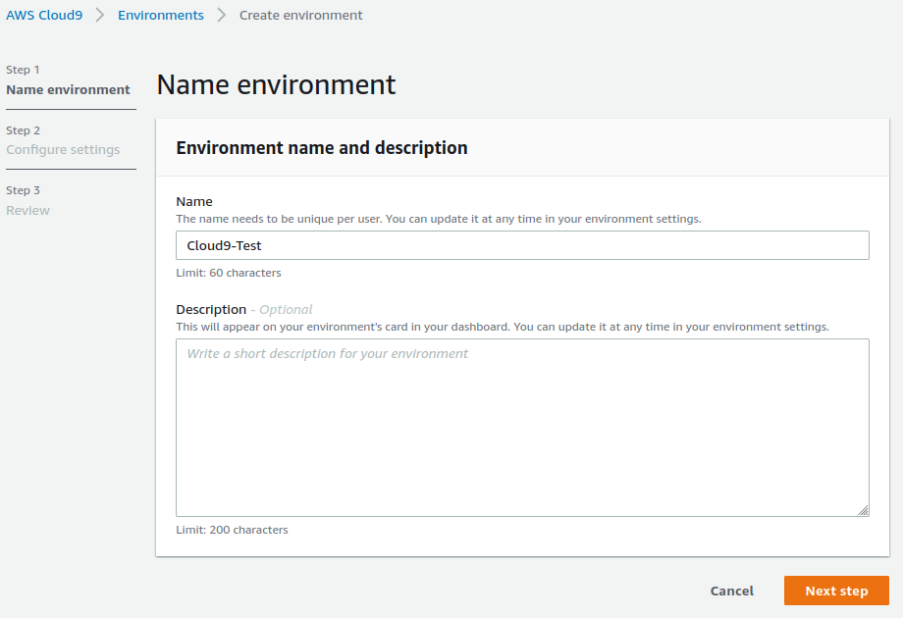Click the Step 1 label in sidebar
Viewport: 903px width, 618px height.
click(23, 70)
